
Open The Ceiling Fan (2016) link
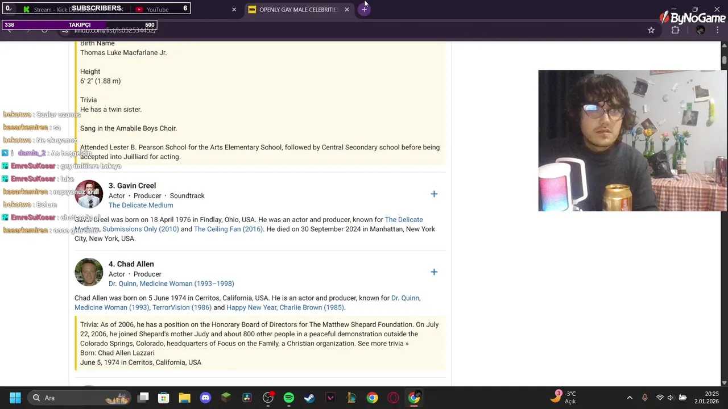coord(228,229)
